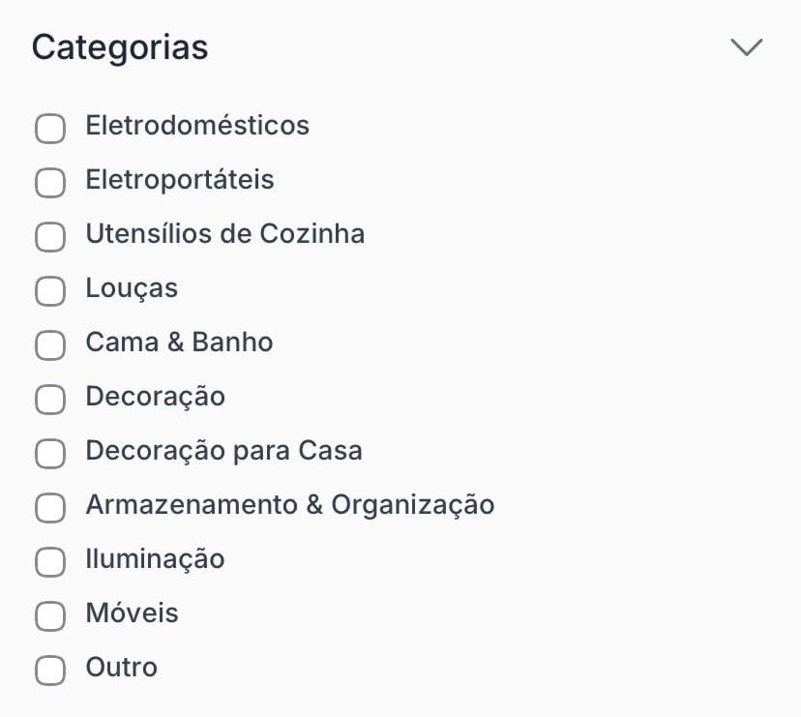Click the Categorias heading text

point(120,47)
